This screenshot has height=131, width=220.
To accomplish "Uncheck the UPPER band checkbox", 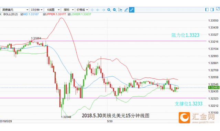I will click(44, 14).
